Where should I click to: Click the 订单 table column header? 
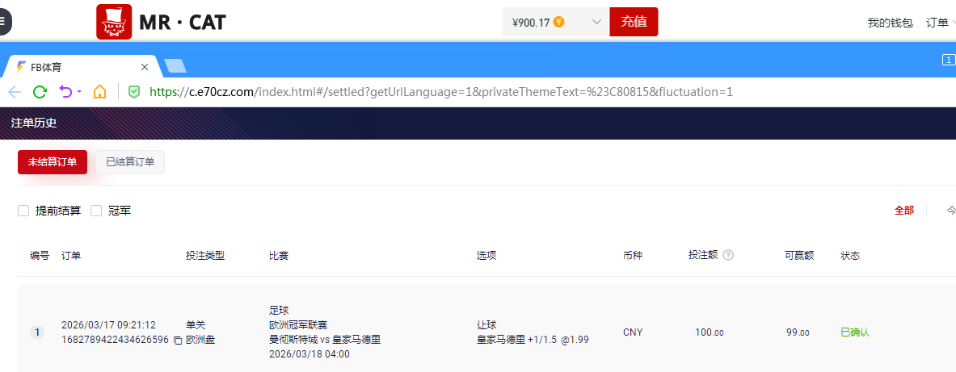click(71, 256)
